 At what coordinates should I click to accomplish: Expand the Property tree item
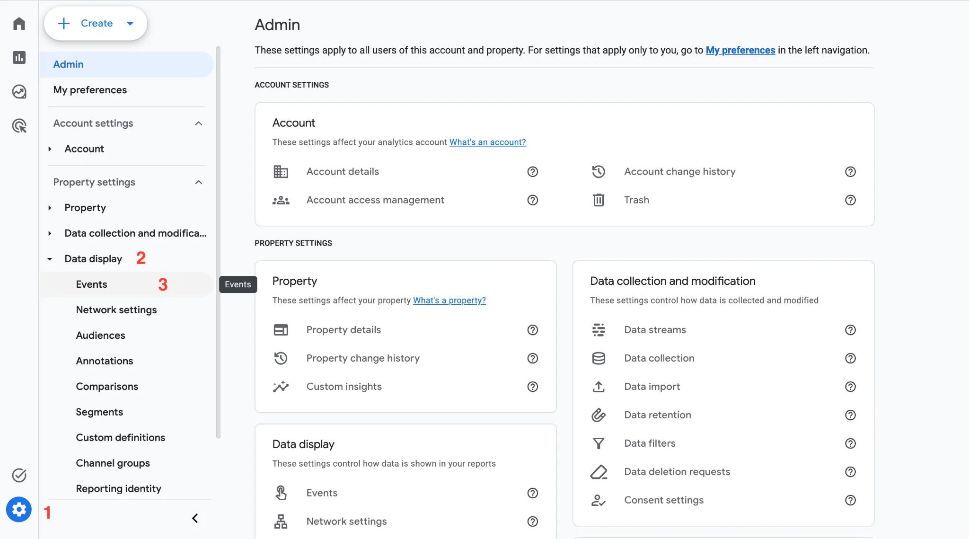(x=50, y=208)
